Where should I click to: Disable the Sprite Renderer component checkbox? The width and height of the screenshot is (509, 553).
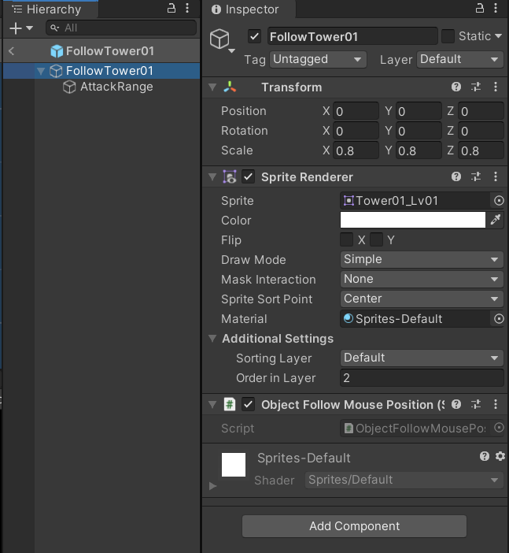(x=249, y=177)
